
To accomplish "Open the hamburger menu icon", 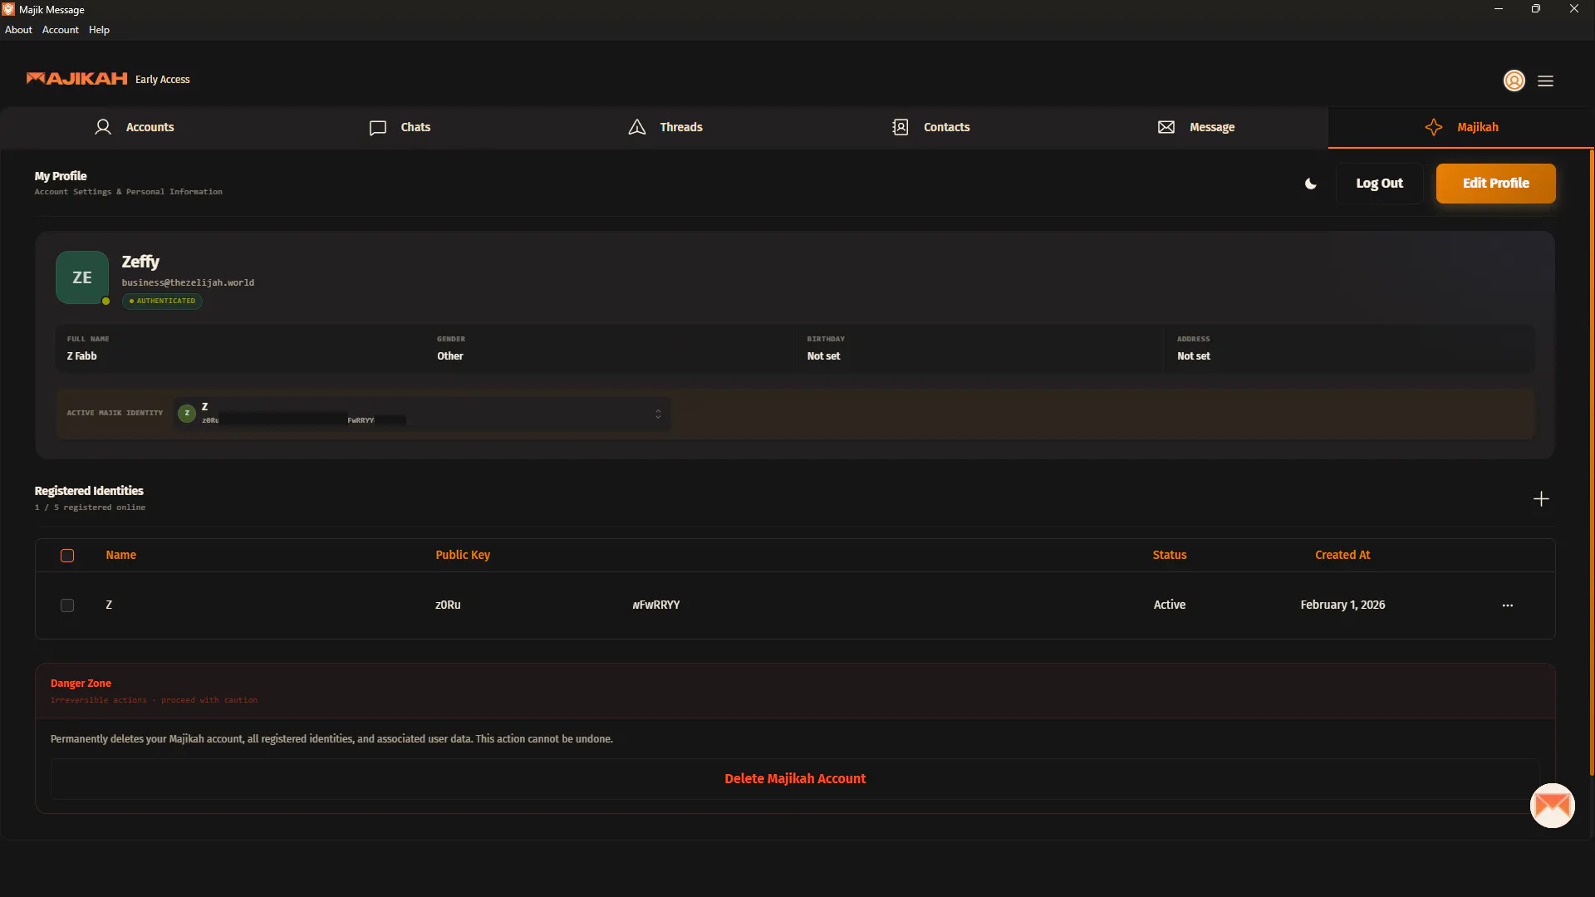I will (x=1545, y=81).
